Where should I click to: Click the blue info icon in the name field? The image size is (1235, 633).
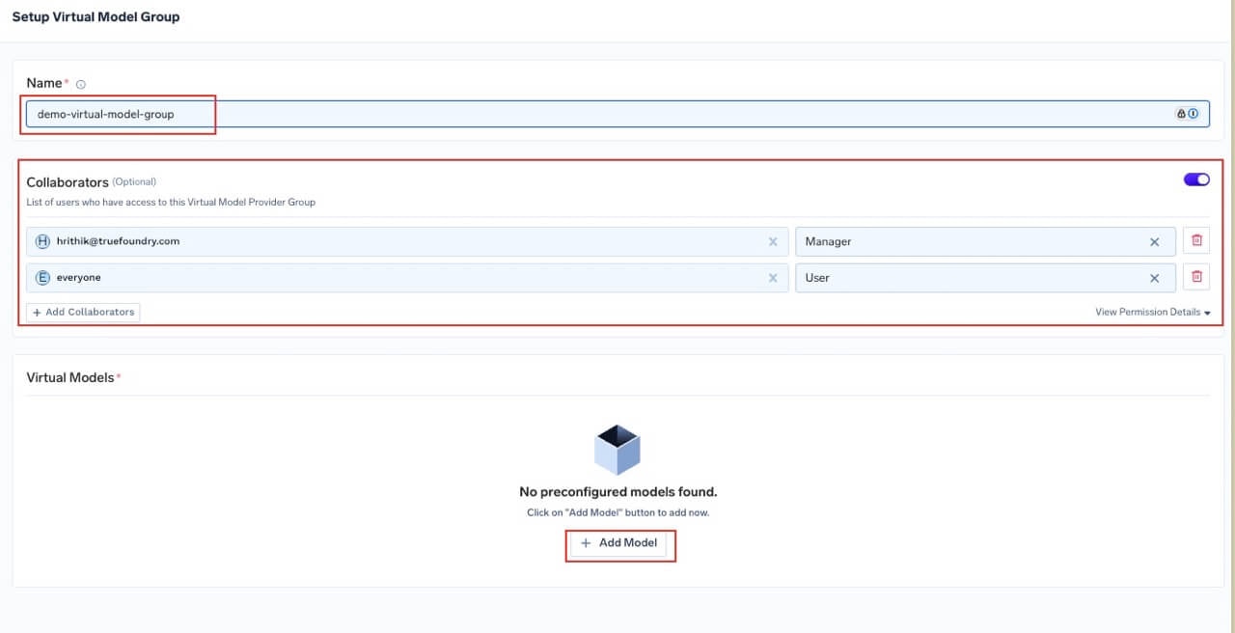pos(1194,113)
